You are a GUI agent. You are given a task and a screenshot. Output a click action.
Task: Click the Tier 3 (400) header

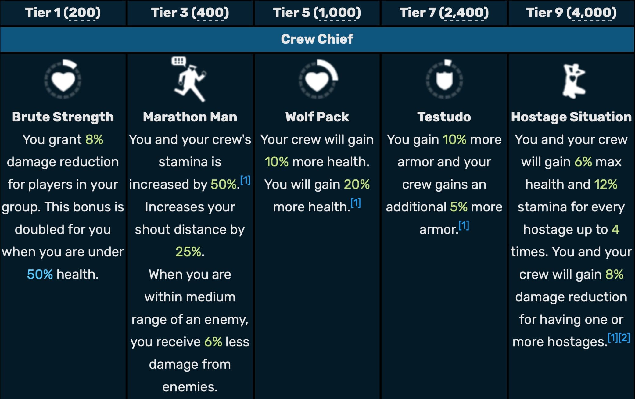click(x=190, y=13)
